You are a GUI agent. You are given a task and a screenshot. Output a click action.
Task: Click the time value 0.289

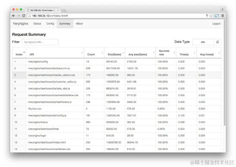point(181,122)
